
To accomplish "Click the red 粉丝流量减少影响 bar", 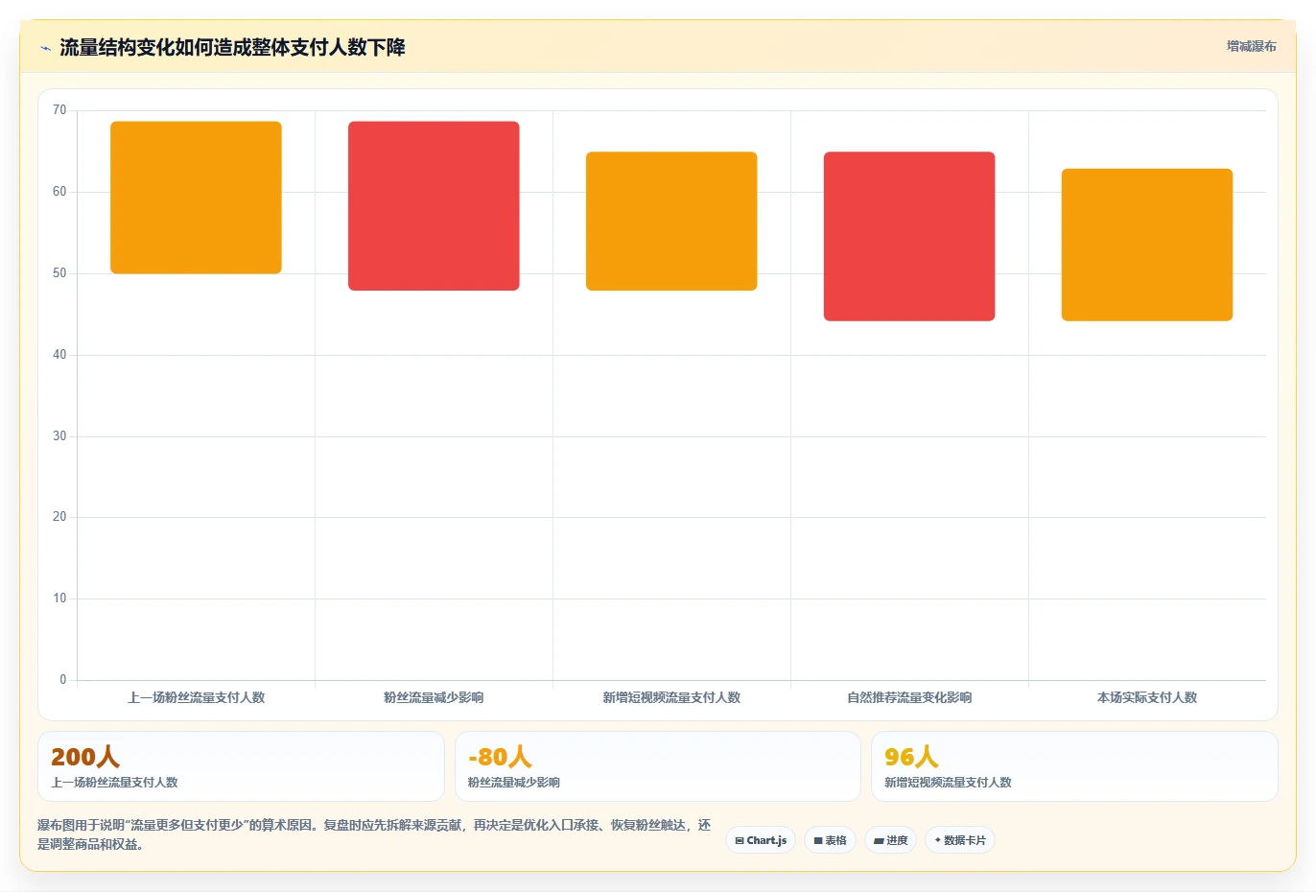I will [434, 206].
